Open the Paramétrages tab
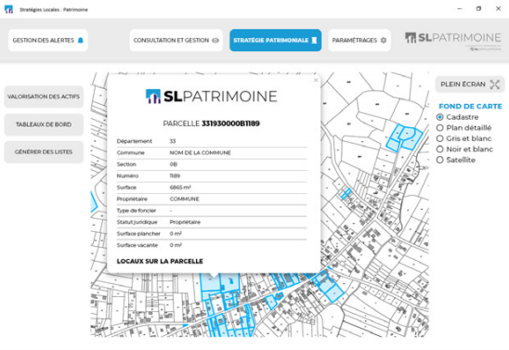This screenshot has width=509, height=350. (x=359, y=40)
